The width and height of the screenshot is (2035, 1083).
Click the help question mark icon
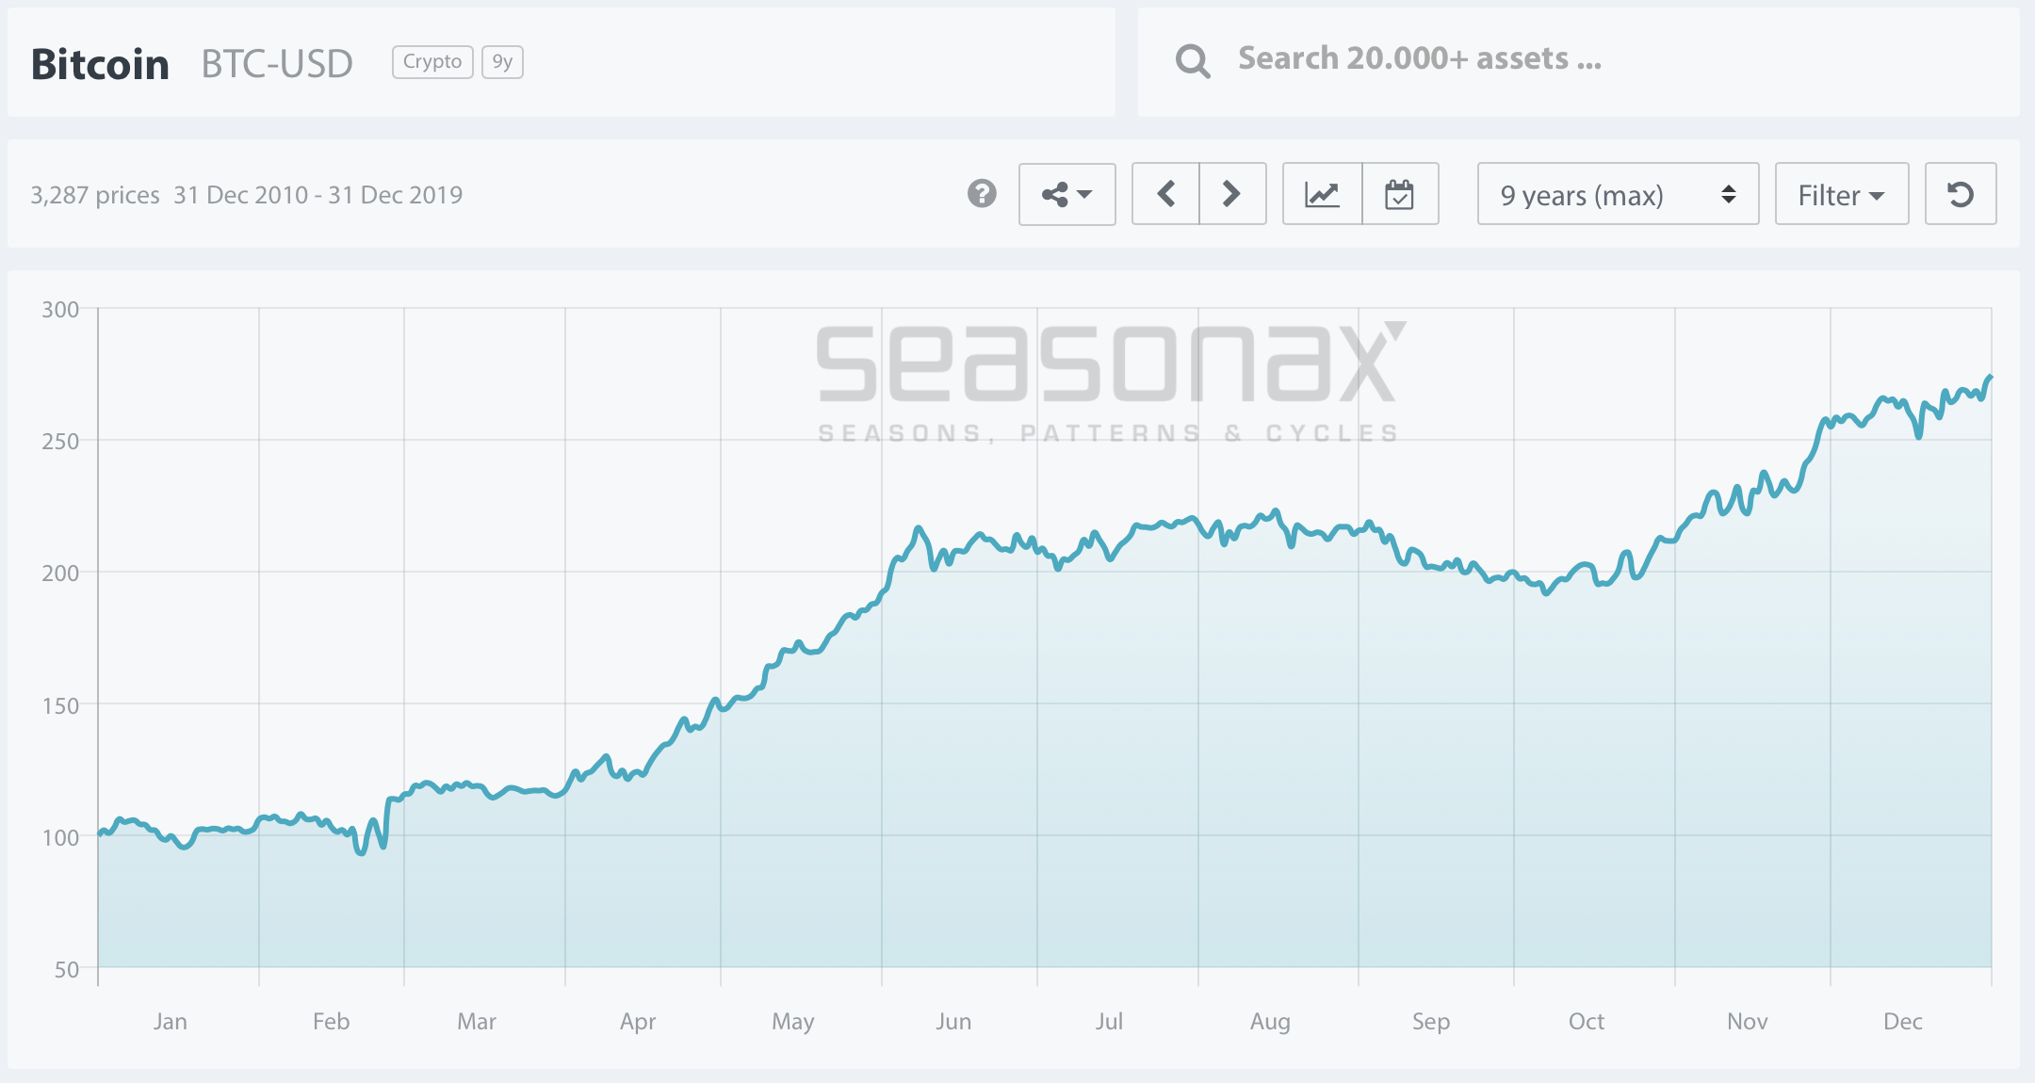coord(982,194)
